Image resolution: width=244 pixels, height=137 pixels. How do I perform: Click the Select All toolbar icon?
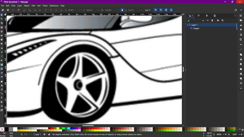pyautogui.click(x=3, y=10)
